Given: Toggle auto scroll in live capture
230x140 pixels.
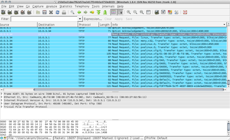Looking at the screenshot, I should click(120, 12).
